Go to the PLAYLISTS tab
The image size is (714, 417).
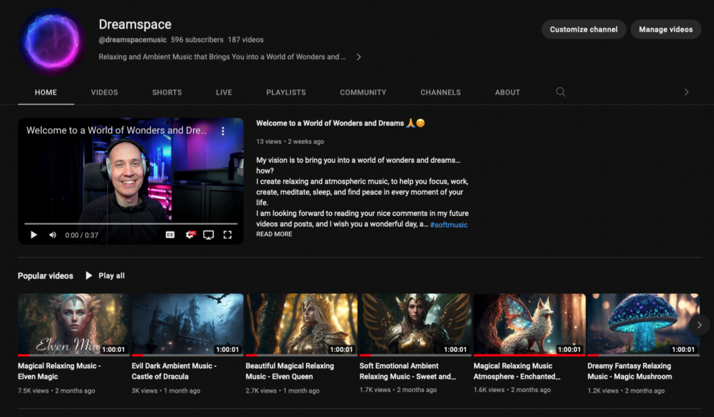(x=286, y=93)
